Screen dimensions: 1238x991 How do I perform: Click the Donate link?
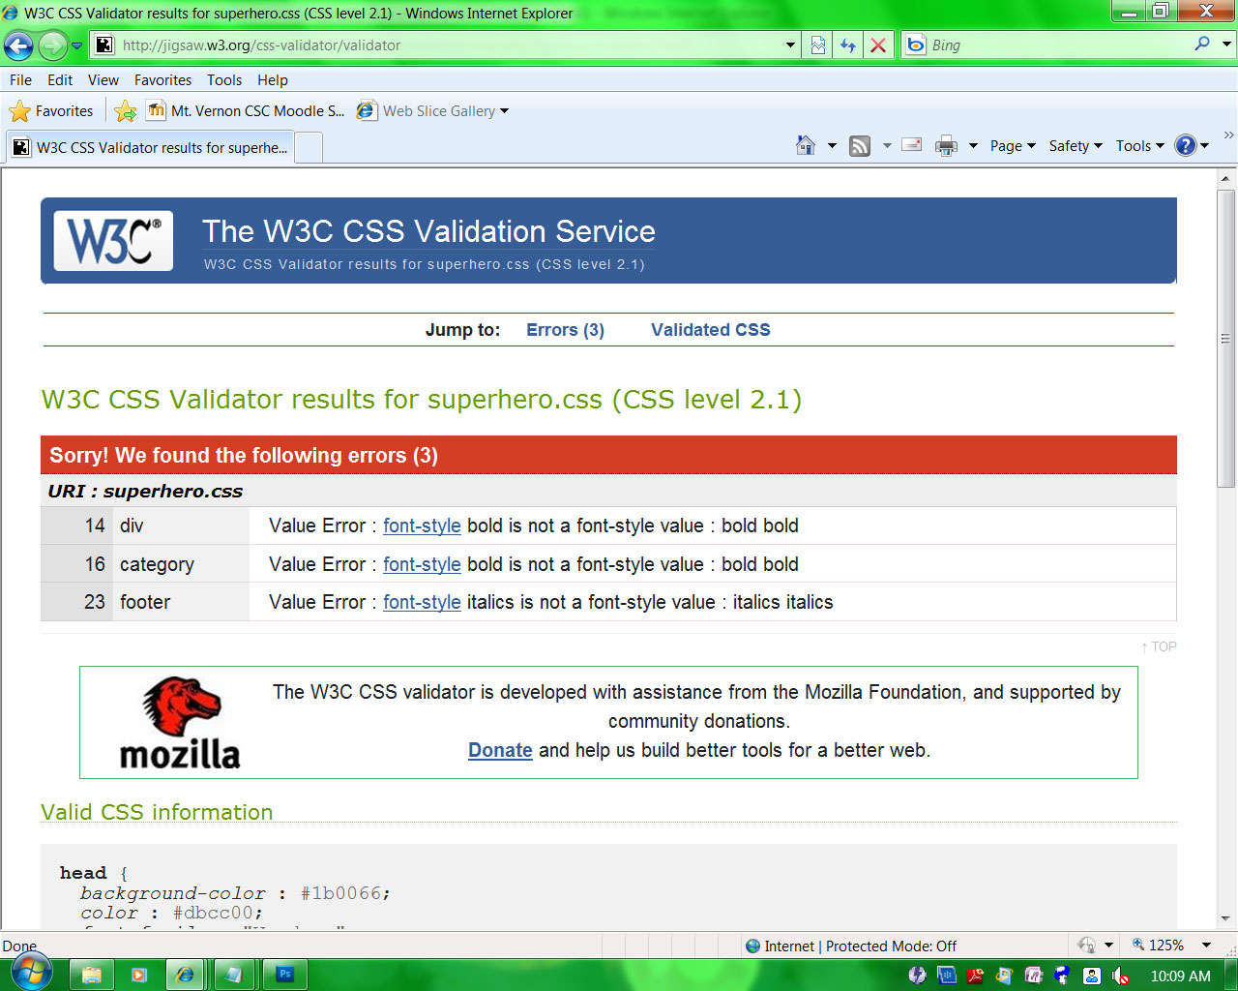pos(500,750)
